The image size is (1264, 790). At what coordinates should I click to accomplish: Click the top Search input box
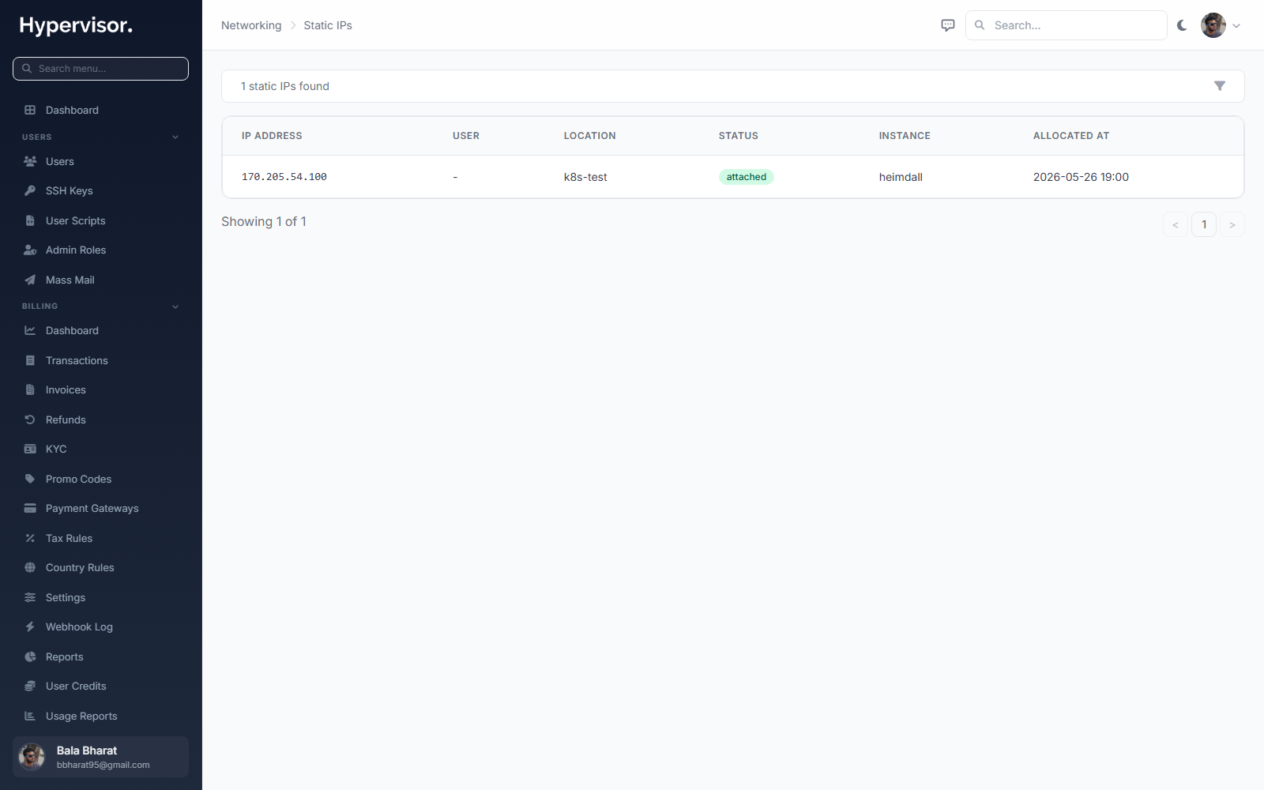pyautogui.click(x=1066, y=25)
